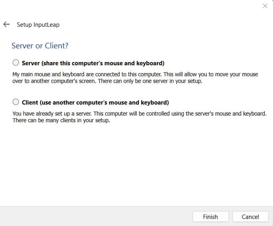
Task: Click the "Client (use another computer's mouse and keyboard)" label
Action: (95, 103)
